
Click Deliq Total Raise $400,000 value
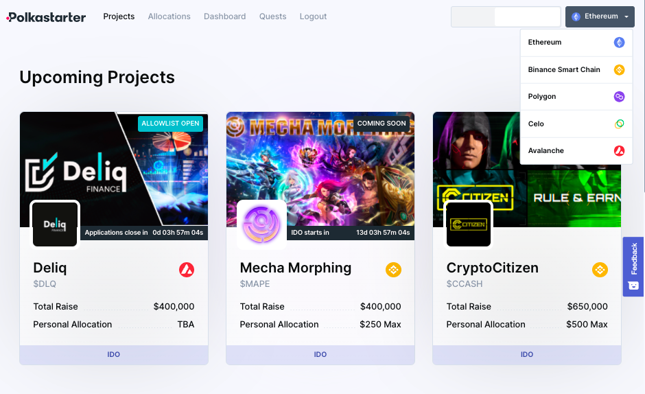tap(174, 307)
